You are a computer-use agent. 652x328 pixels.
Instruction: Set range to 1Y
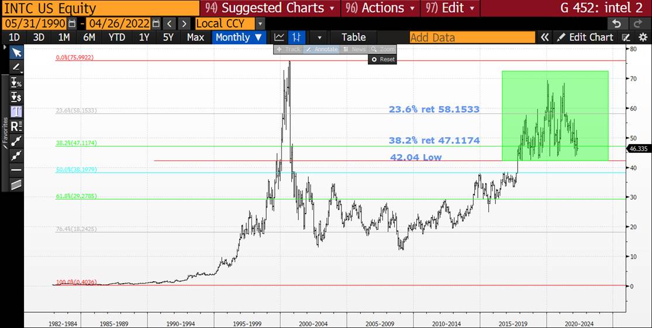pyautogui.click(x=144, y=37)
